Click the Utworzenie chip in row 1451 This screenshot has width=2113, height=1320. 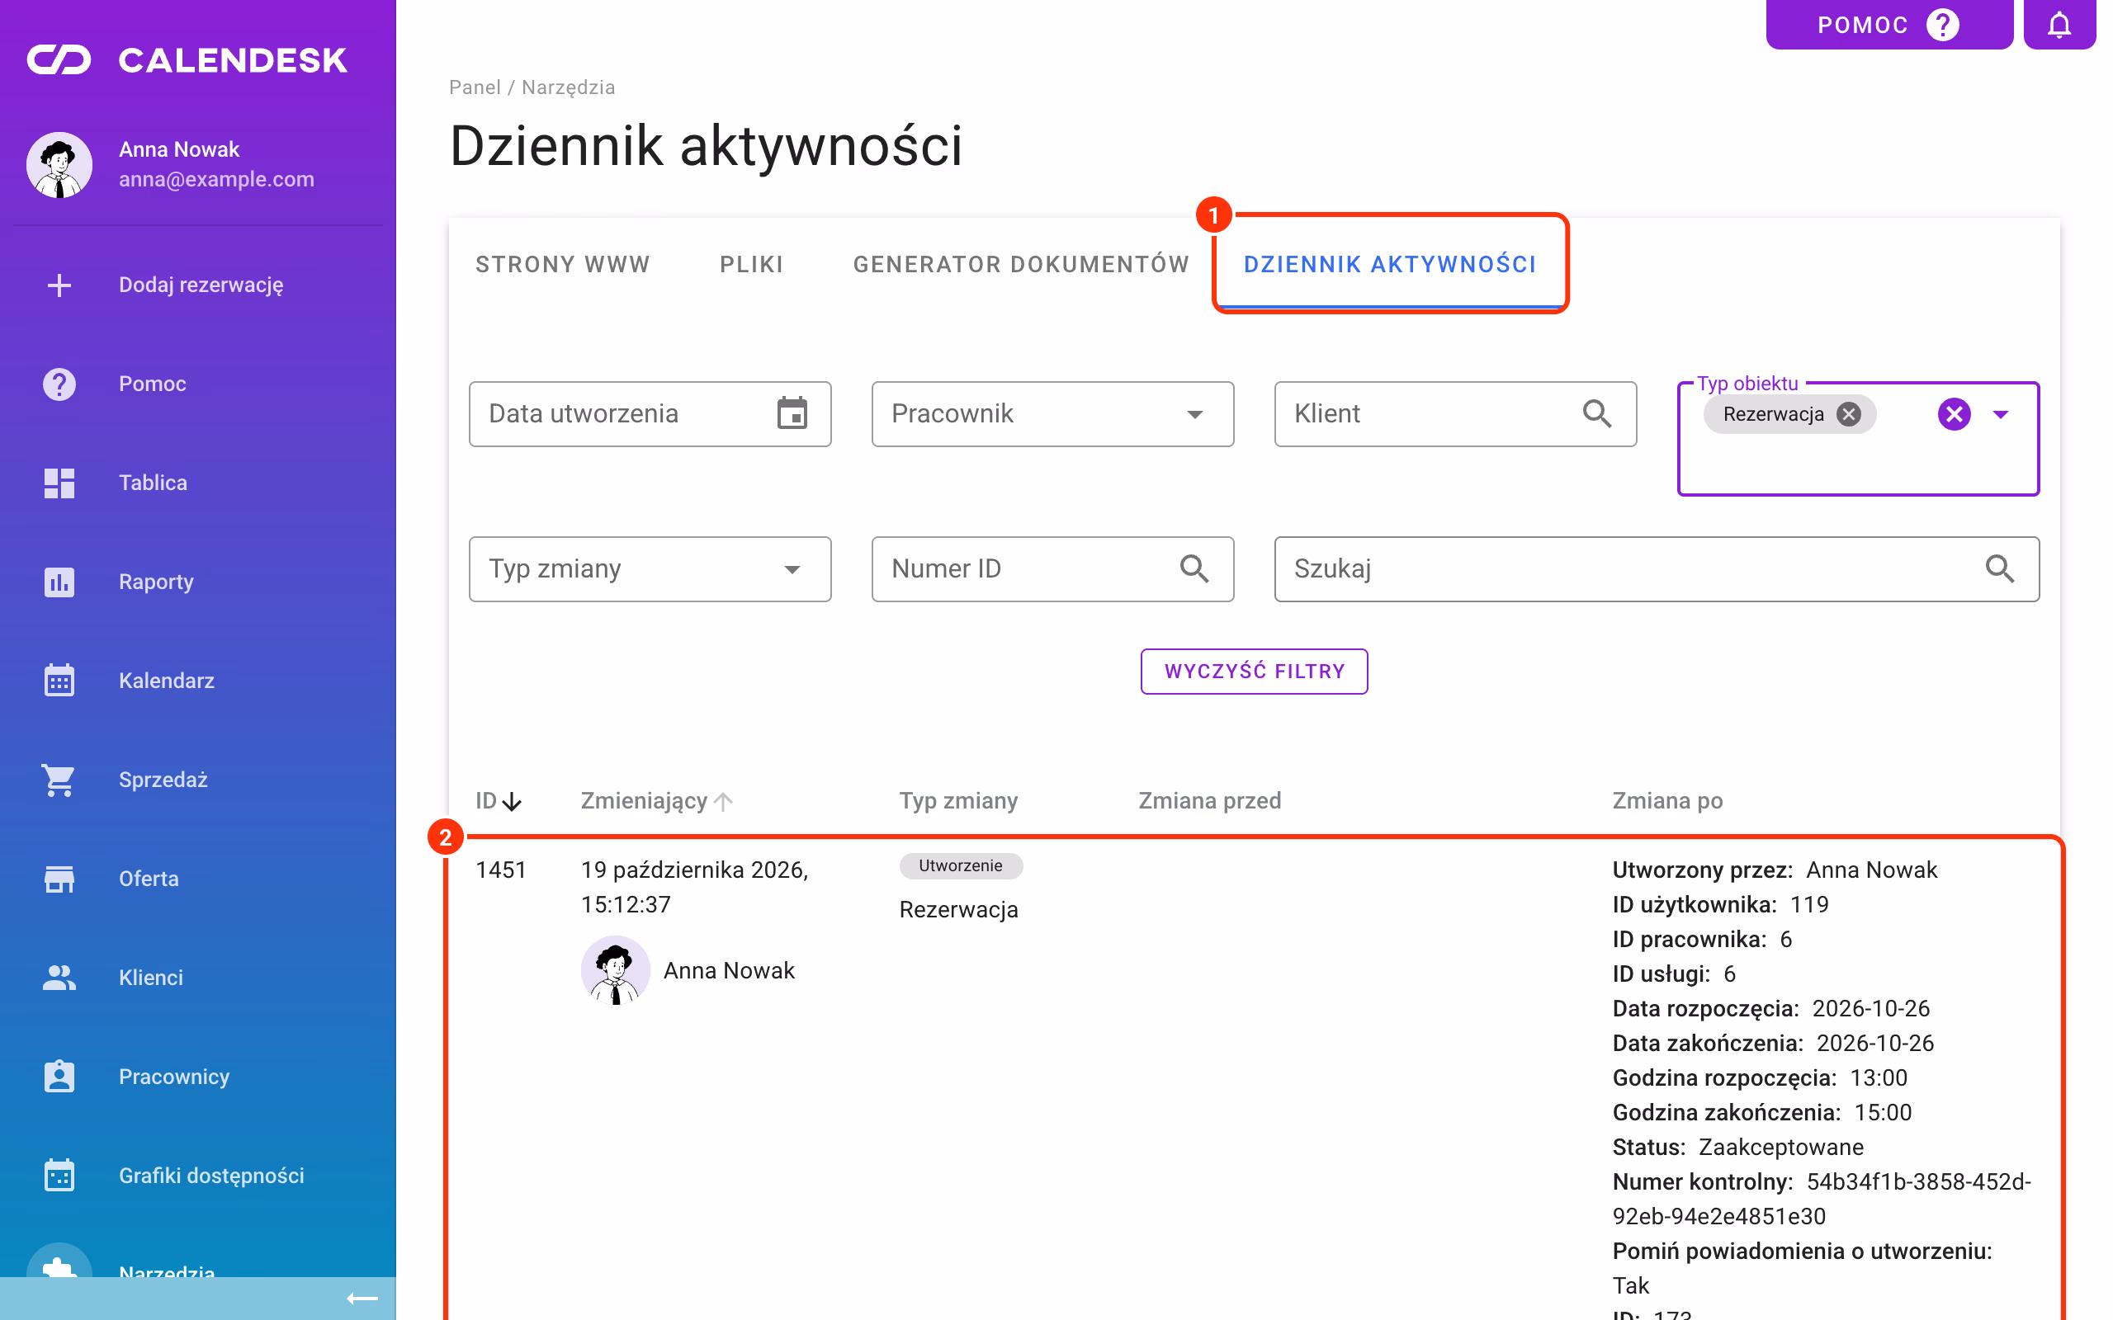(x=961, y=865)
